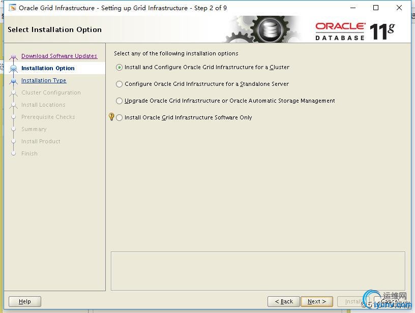
Task: Close the Oracle Grid Infrastructure installer window
Action: 399,8
